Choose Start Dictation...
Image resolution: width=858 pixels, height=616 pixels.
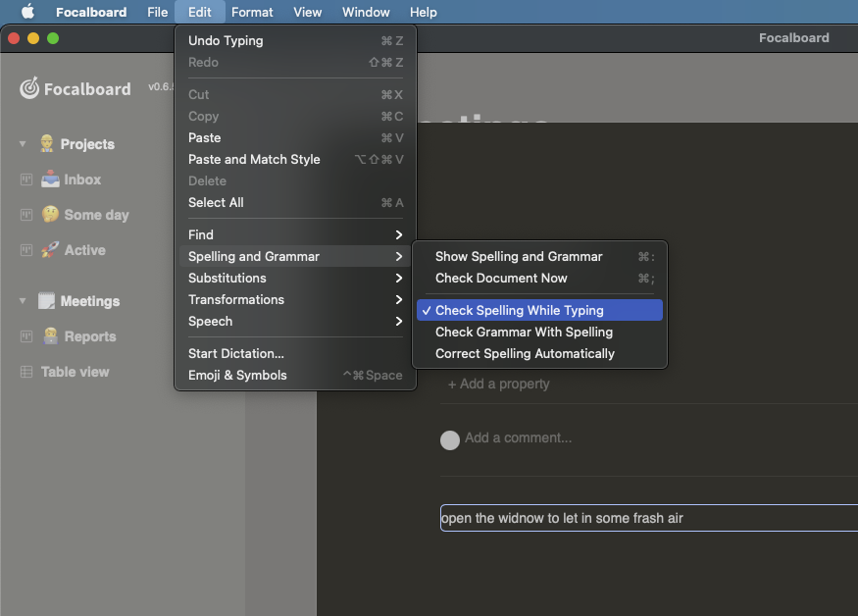click(295, 354)
